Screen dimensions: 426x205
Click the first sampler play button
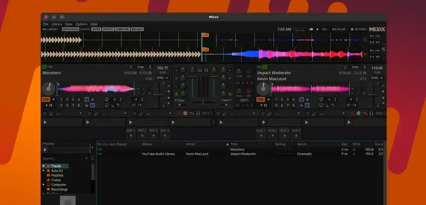pyautogui.click(x=45, y=122)
